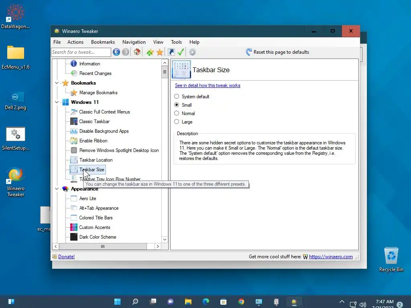Click the export shortcut arrow toolbar icon
The height and width of the screenshot is (308, 411).
pyautogui.click(x=171, y=52)
